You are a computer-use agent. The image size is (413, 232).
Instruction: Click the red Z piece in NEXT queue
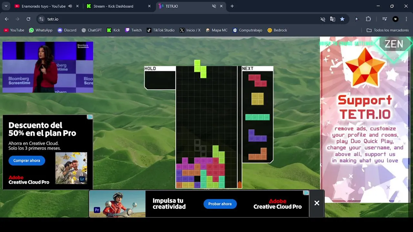(257, 81)
